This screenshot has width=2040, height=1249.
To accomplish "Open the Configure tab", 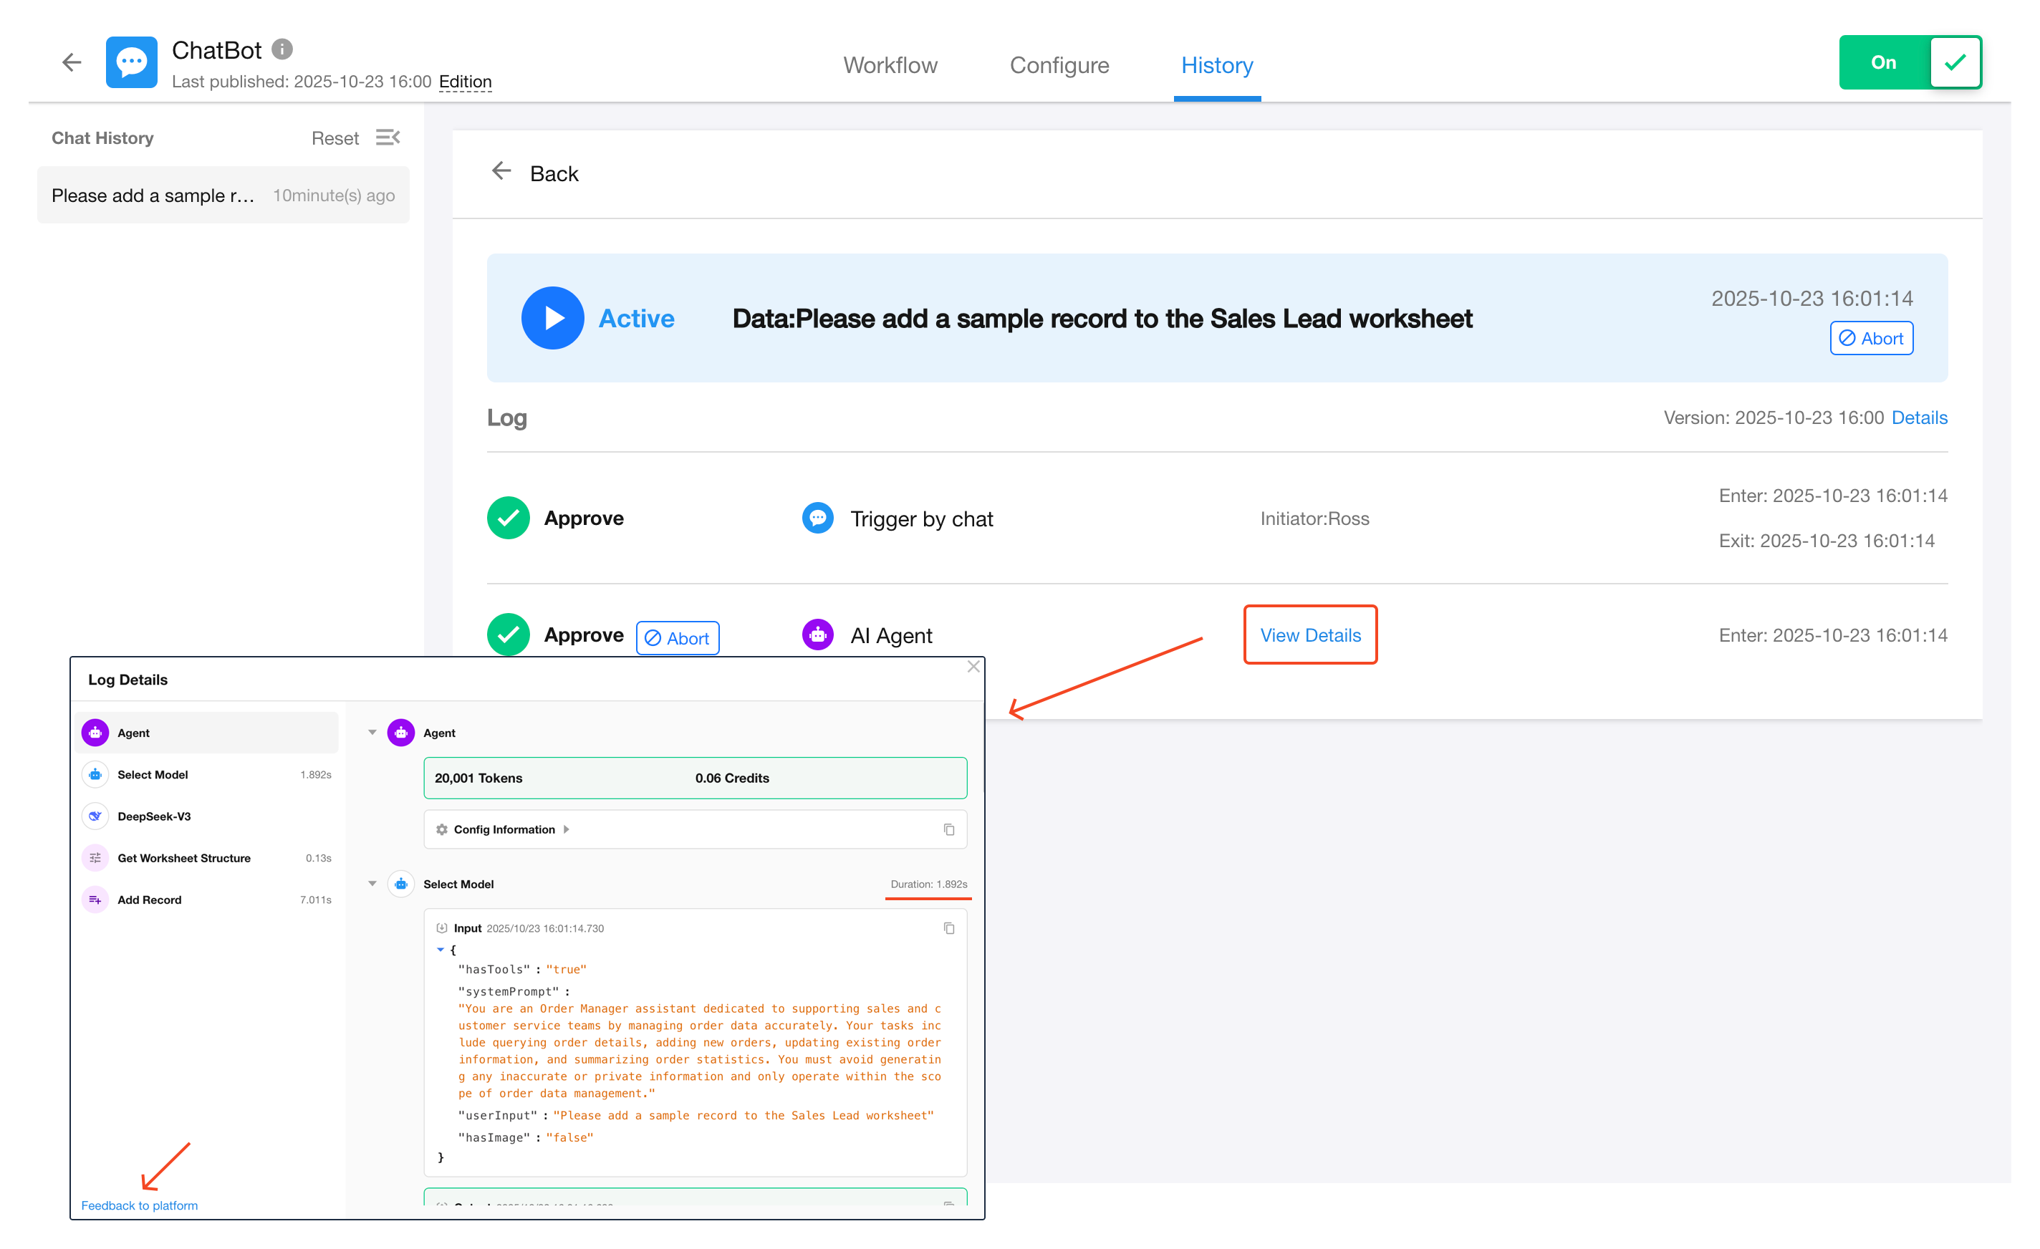I will [x=1059, y=65].
